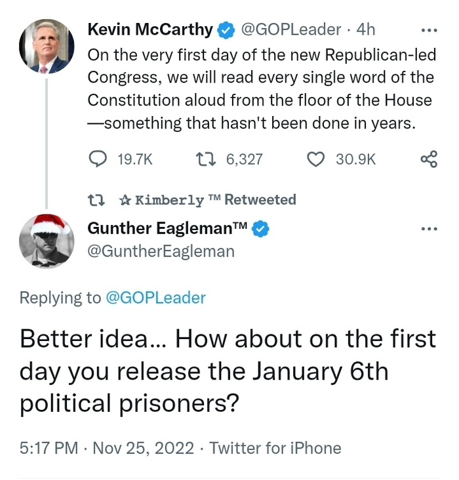Click the Gunther Eagleman display name
Screen dimensions: 459x480
point(167,228)
